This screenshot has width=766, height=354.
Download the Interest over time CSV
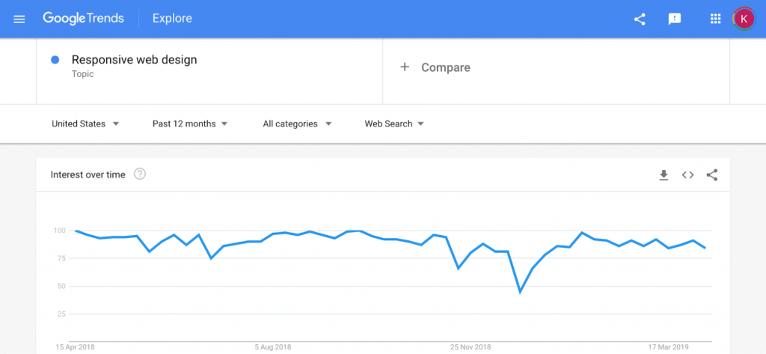coord(664,175)
